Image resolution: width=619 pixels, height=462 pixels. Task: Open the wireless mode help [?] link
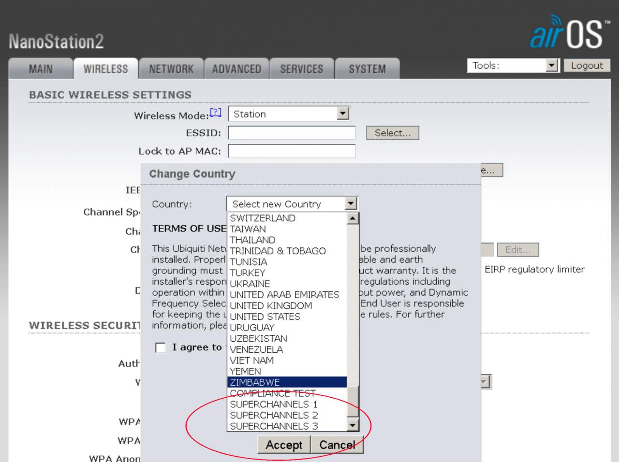pyautogui.click(x=216, y=112)
